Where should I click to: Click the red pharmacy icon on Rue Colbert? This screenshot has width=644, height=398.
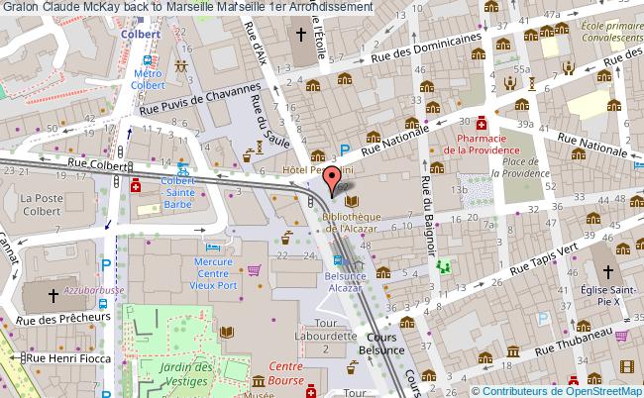click(136, 184)
